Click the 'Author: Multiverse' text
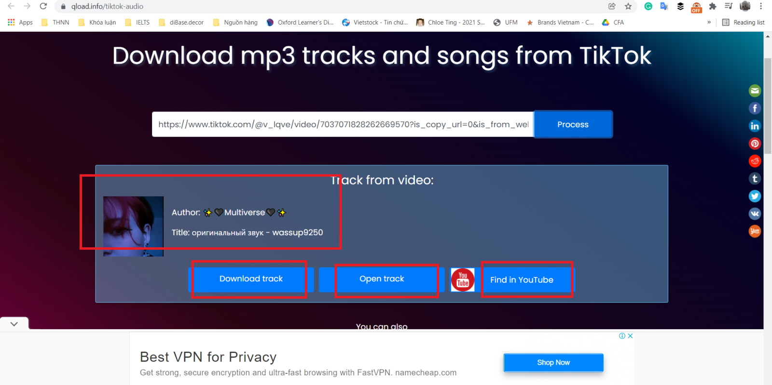The image size is (772, 385). 229,212
